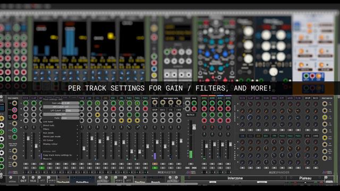The height and width of the screenshot is (191, 340).
Task: Click the Interzone module title bar
Action: 235,178
